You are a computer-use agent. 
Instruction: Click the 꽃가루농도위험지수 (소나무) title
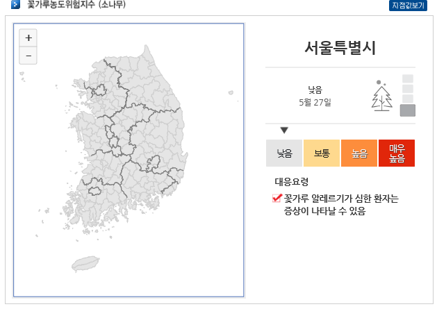click(x=76, y=4)
